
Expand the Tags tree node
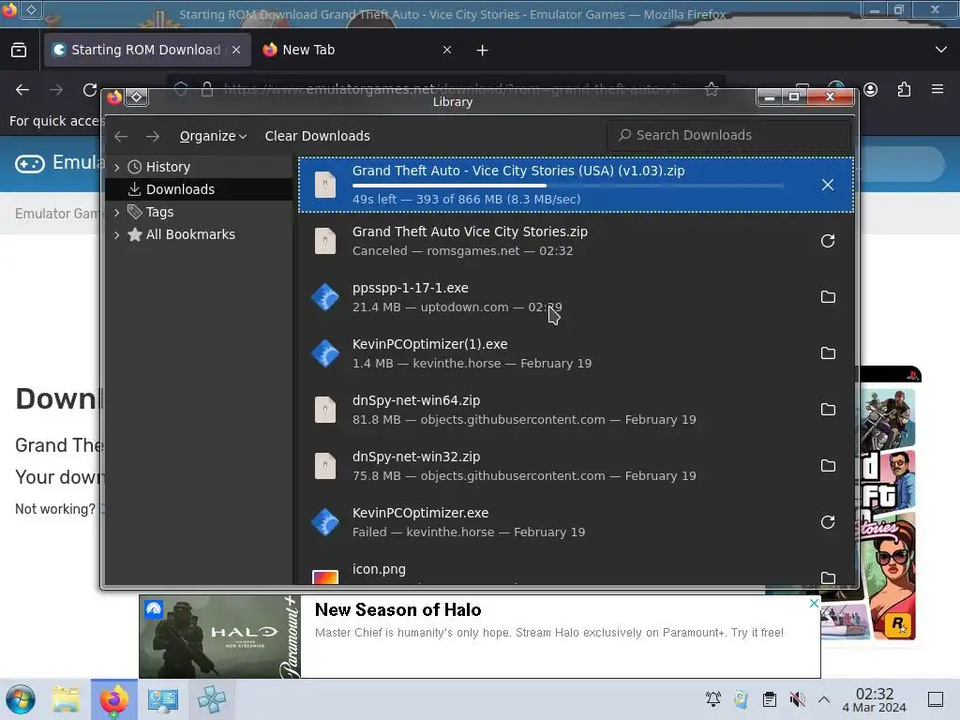point(117,213)
